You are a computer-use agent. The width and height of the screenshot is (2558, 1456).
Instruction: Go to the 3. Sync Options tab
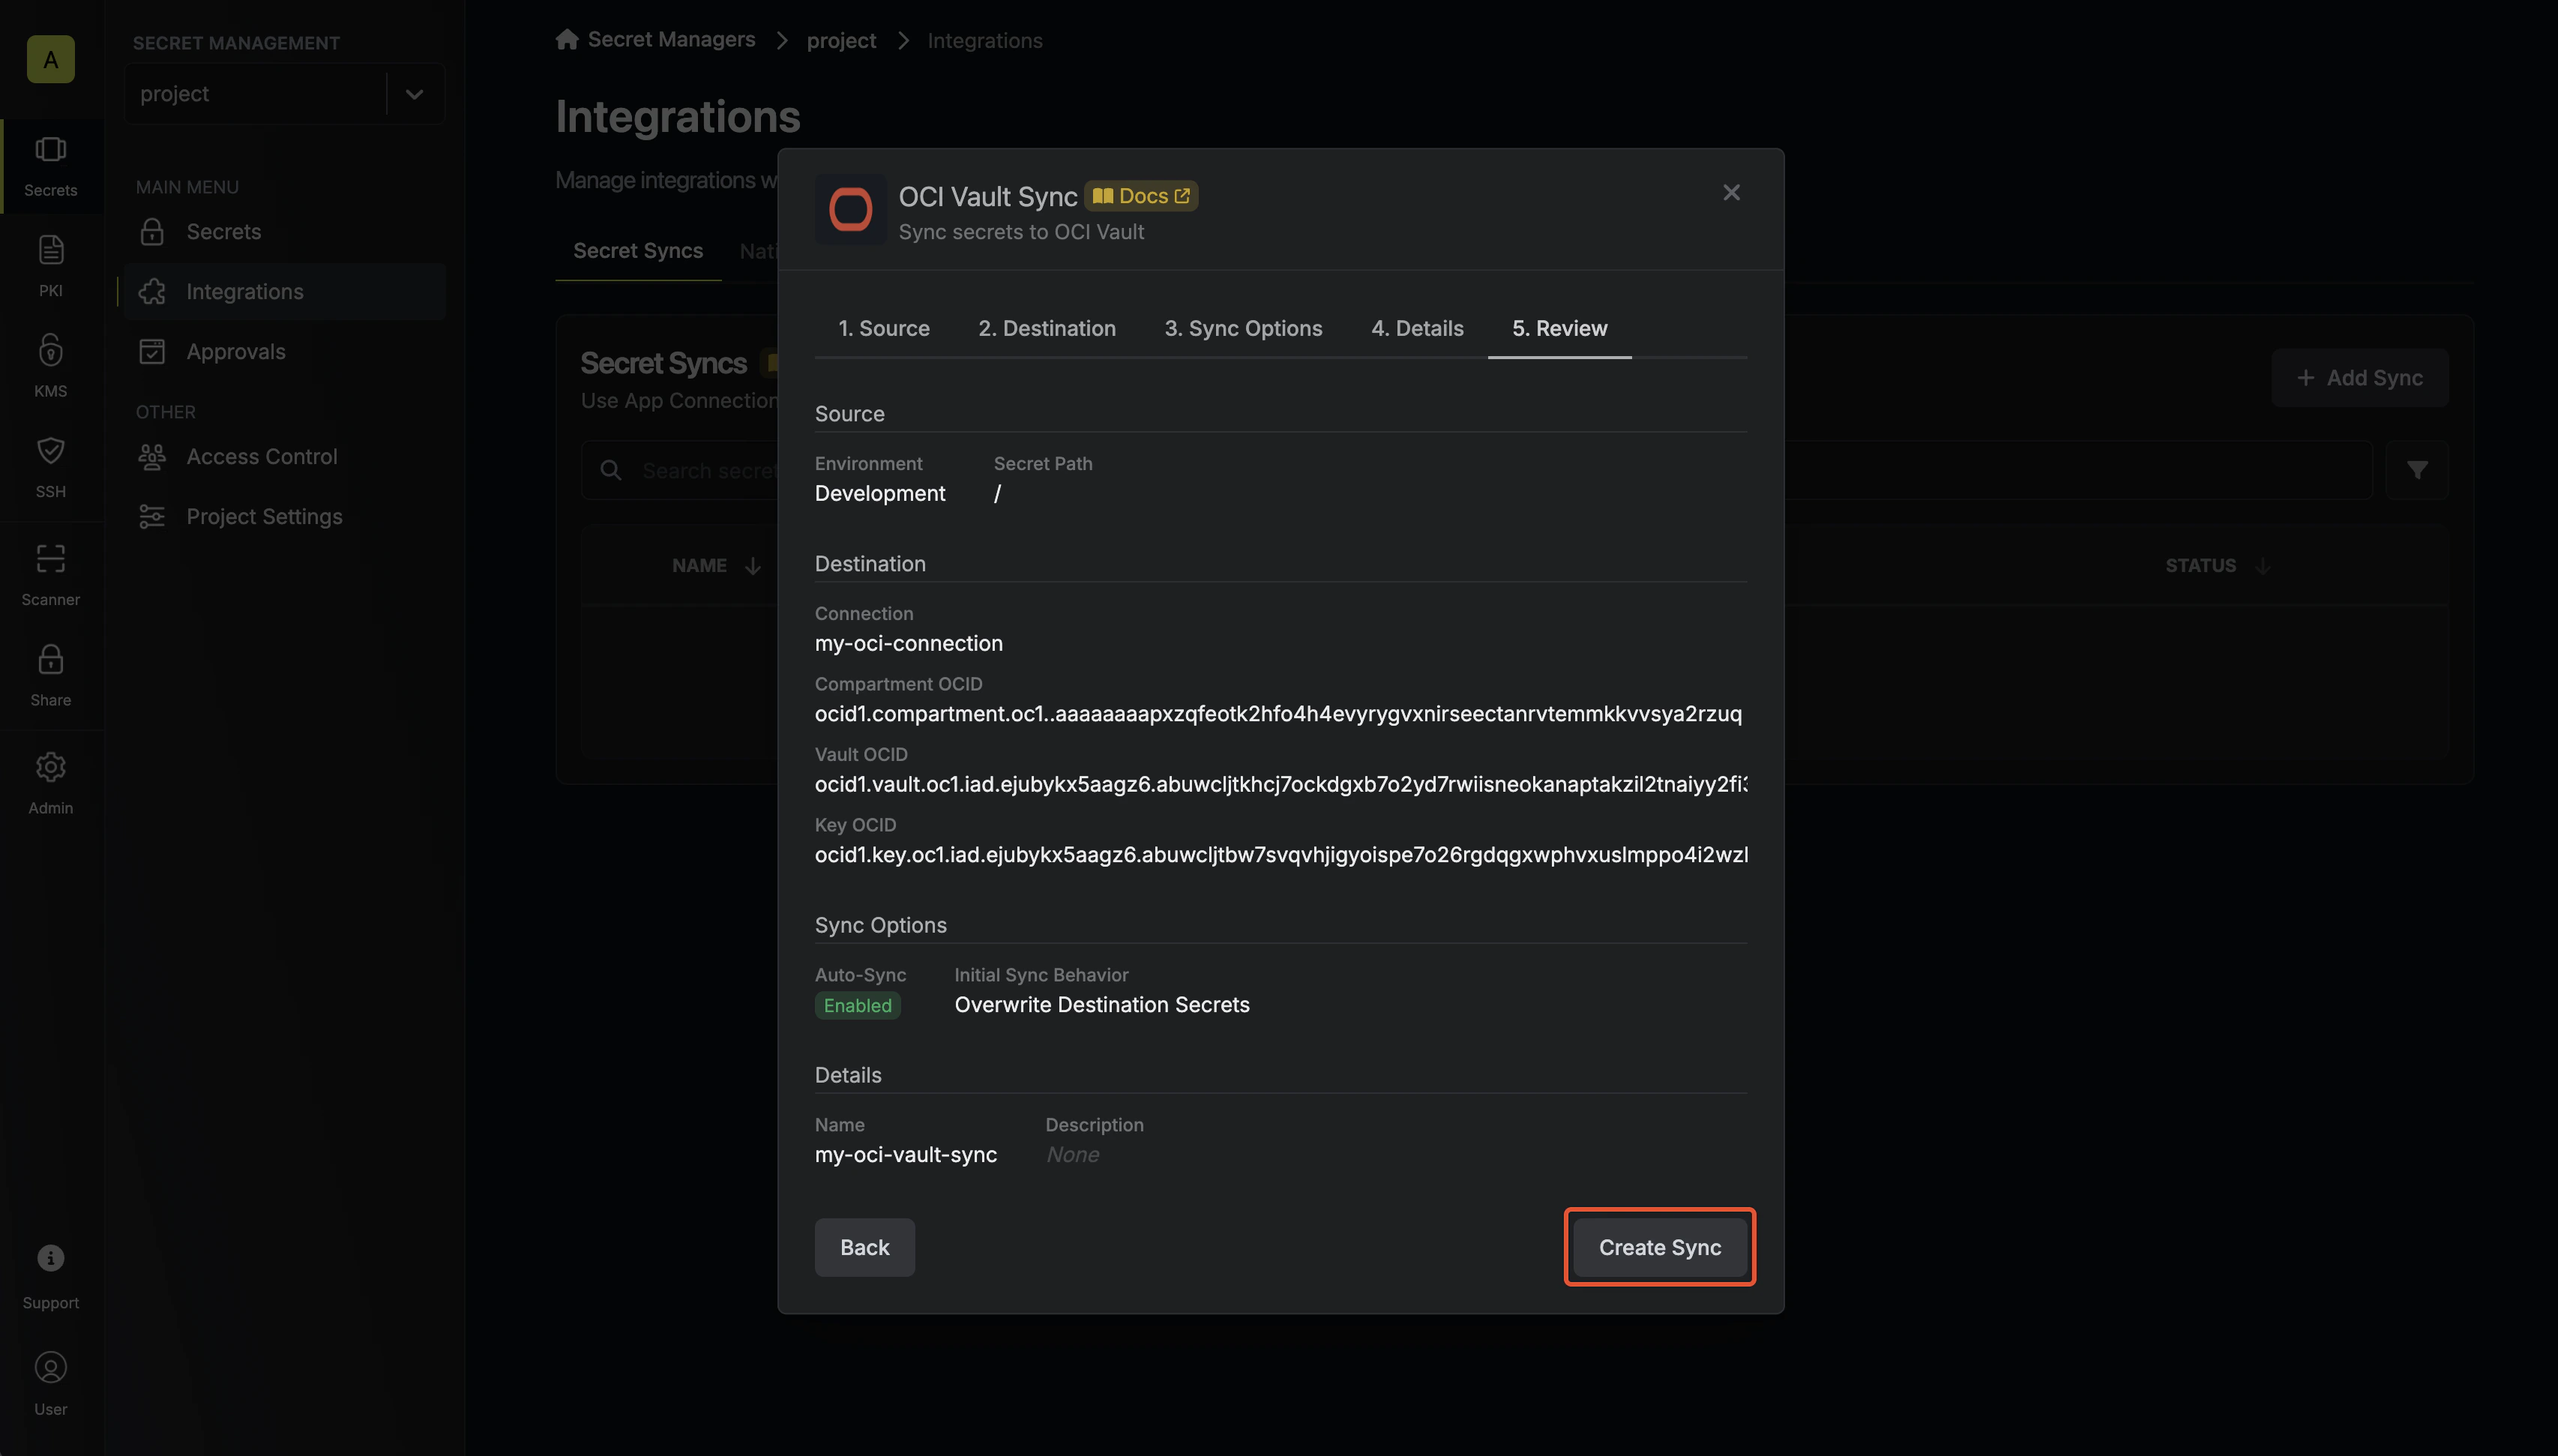(1242, 329)
